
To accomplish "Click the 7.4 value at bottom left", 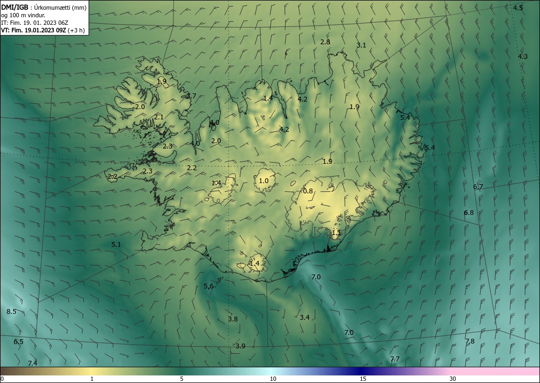I will tap(32, 363).
